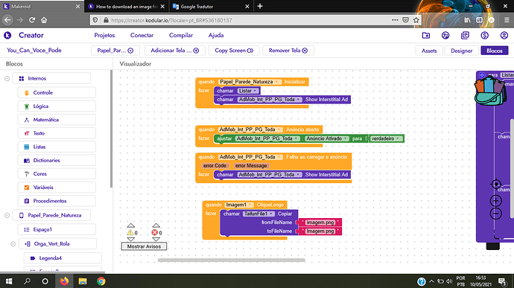The image size is (514, 288).
Task: Collapse the Internos tree section
Action: pyautogui.click(x=7, y=79)
